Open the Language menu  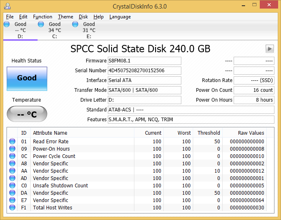coord(120,17)
